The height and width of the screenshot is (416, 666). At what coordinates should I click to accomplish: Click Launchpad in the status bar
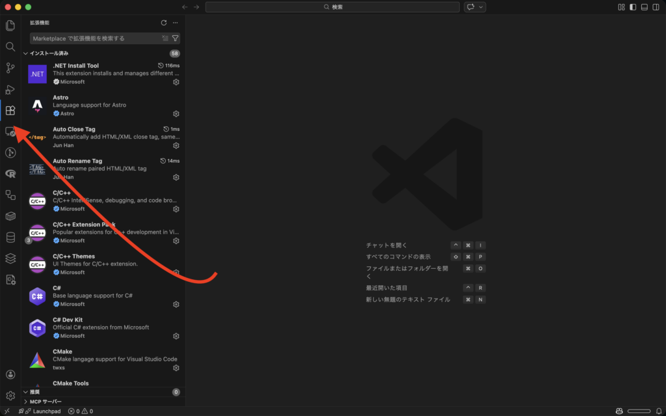click(x=42, y=411)
